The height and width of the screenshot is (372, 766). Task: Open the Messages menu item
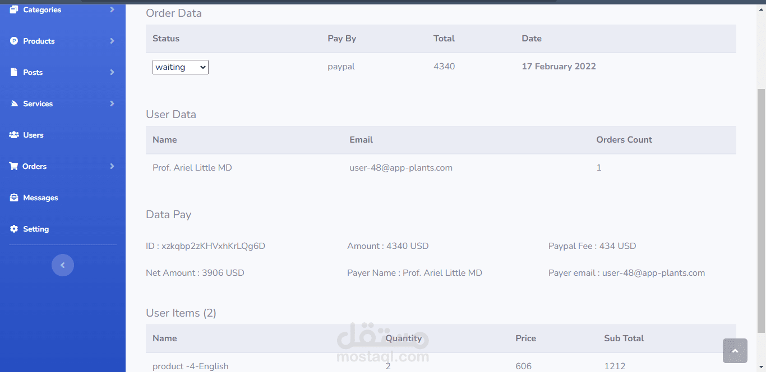coord(40,197)
